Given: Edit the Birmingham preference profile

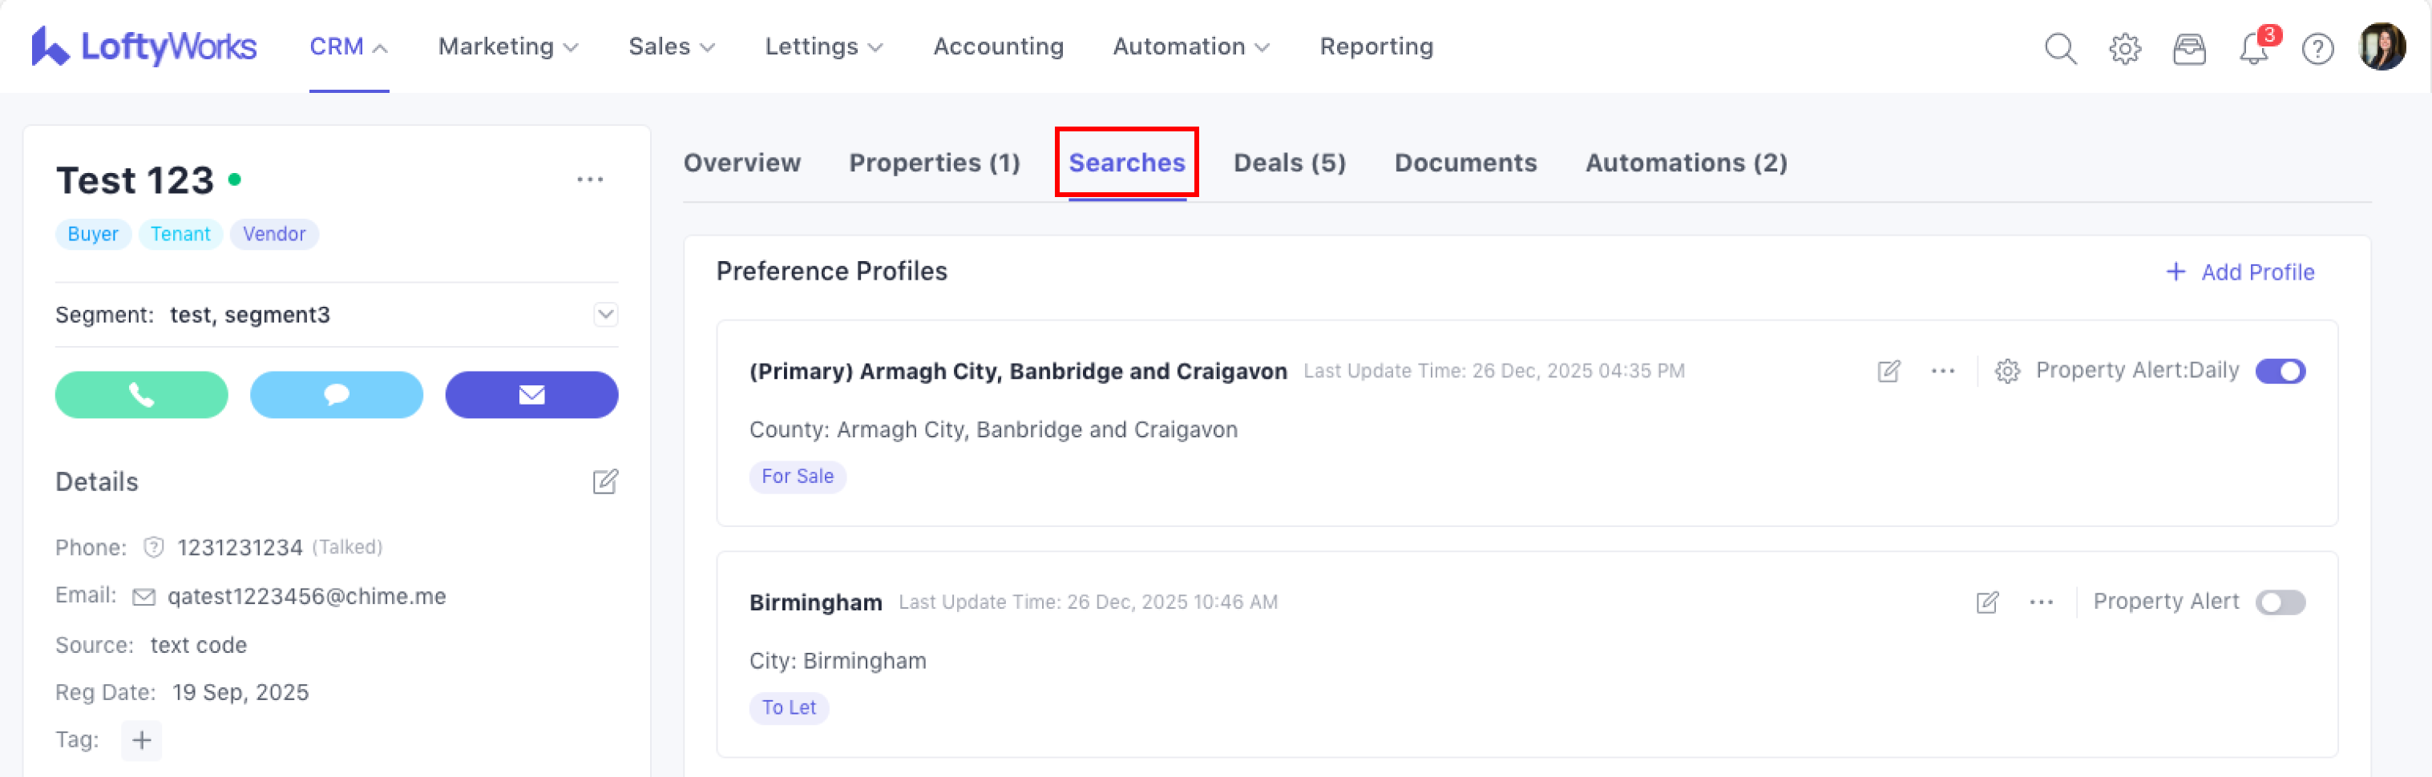Looking at the screenshot, I should (1987, 602).
